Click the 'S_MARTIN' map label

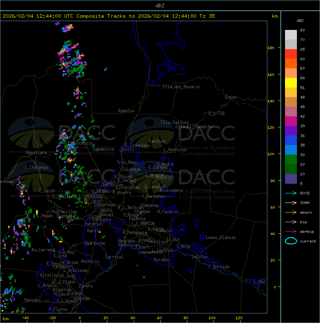[145, 224]
